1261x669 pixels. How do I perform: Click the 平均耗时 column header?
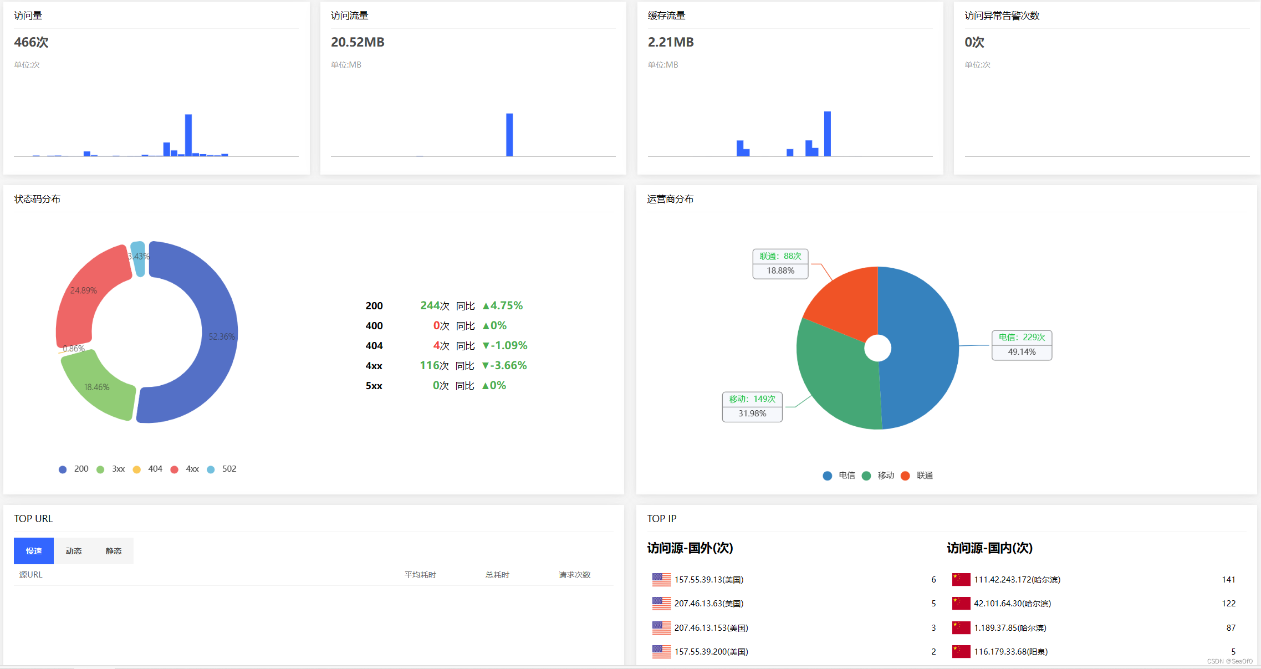(420, 575)
